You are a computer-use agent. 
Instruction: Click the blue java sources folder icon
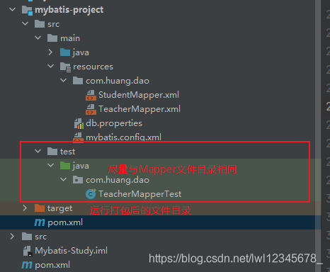[65, 52]
